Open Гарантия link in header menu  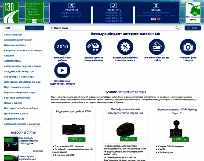pyautogui.click(x=32, y=12)
